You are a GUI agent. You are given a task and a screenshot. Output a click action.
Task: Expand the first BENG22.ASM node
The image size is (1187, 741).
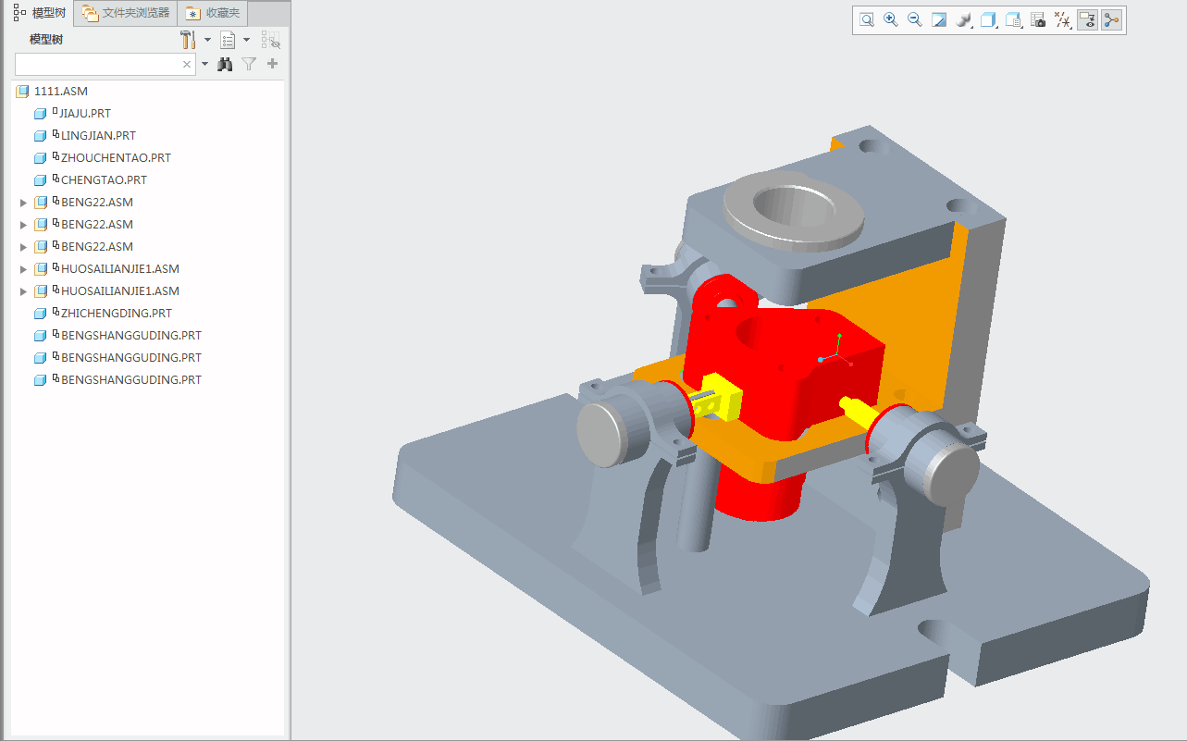pyautogui.click(x=24, y=203)
